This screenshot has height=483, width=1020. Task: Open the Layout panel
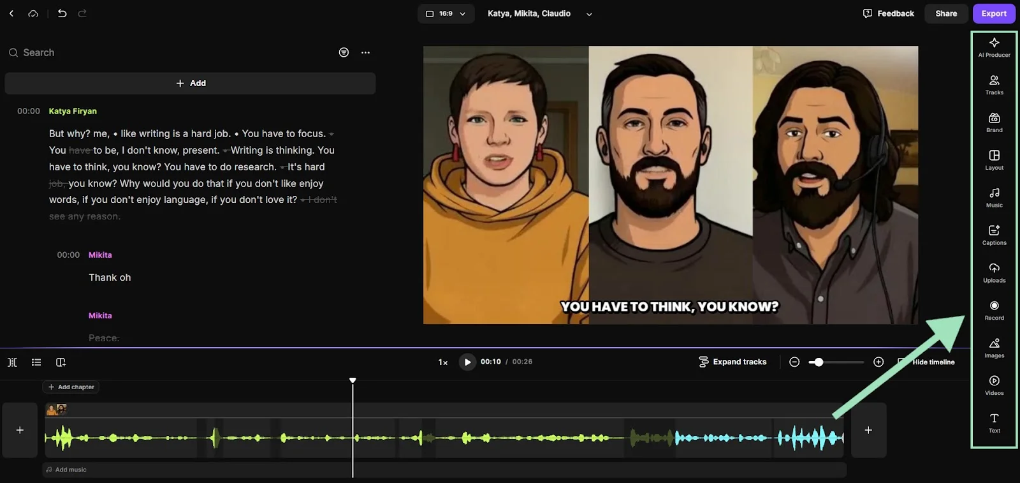click(994, 161)
